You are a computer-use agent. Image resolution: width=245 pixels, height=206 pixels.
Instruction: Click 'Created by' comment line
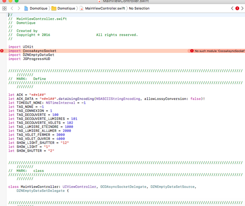23,31
